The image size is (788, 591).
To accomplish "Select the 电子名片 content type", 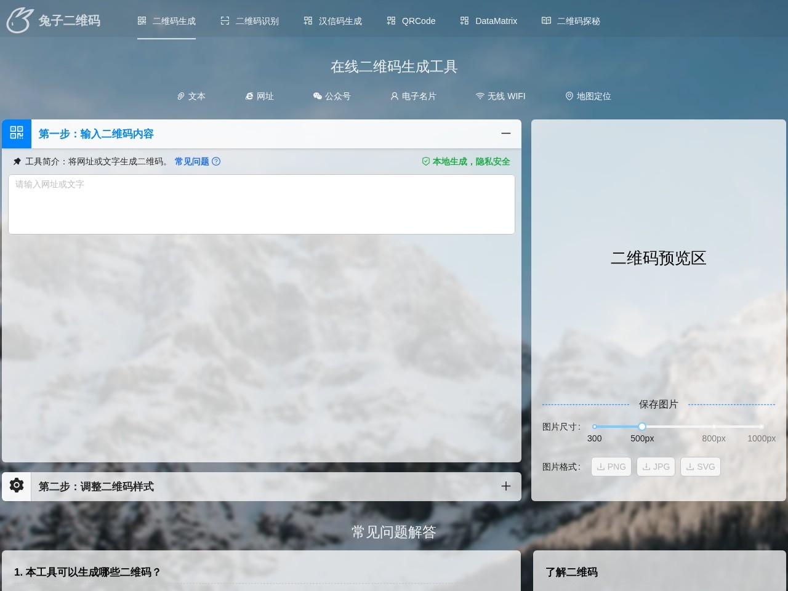I will (x=413, y=96).
